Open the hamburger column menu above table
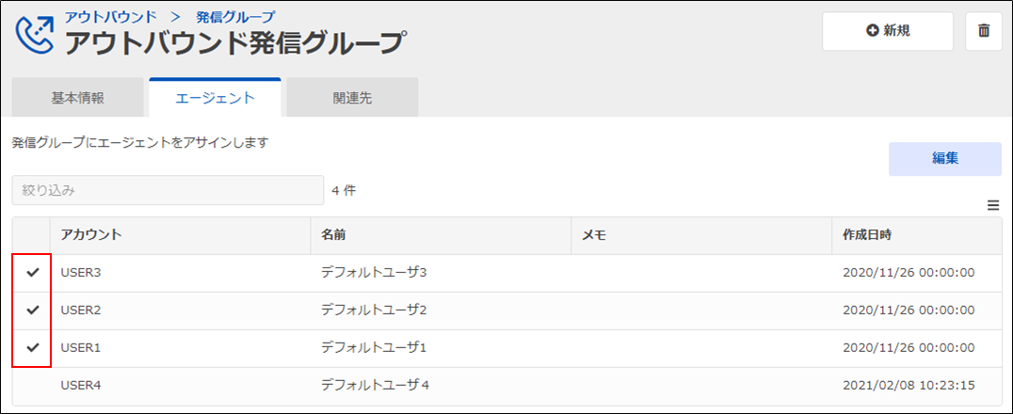The width and height of the screenshot is (1013, 414). pos(993,205)
